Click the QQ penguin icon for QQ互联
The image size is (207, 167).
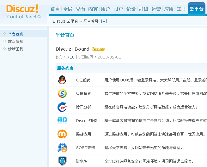coord(62,80)
